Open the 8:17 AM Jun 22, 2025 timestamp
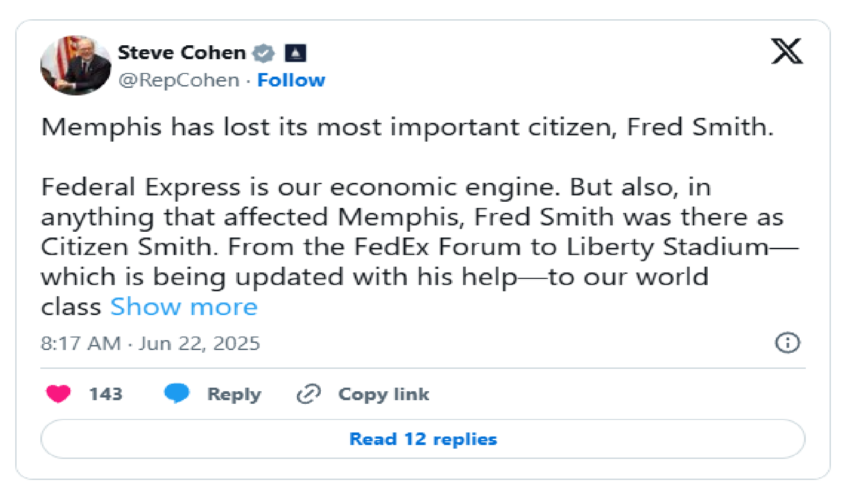 click(150, 344)
